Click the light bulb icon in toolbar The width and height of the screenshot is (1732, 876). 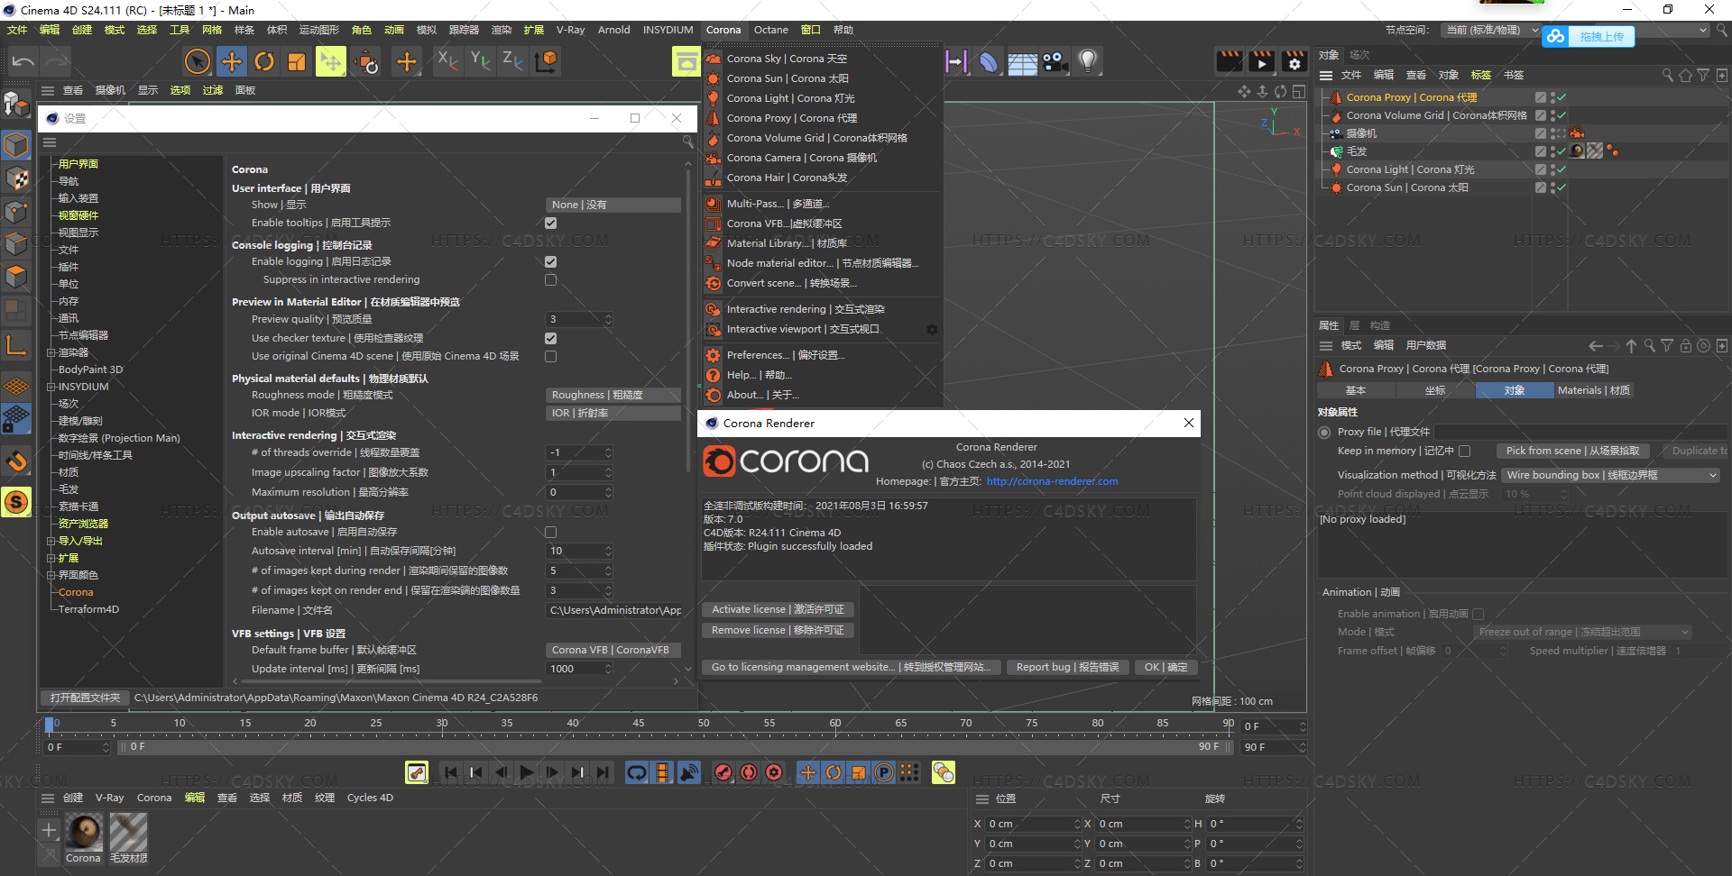[x=1088, y=61]
